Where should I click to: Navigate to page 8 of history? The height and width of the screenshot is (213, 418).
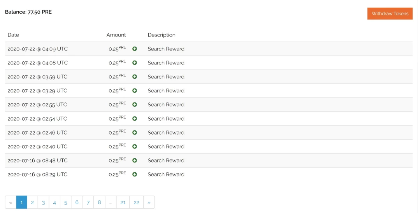tap(99, 203)
